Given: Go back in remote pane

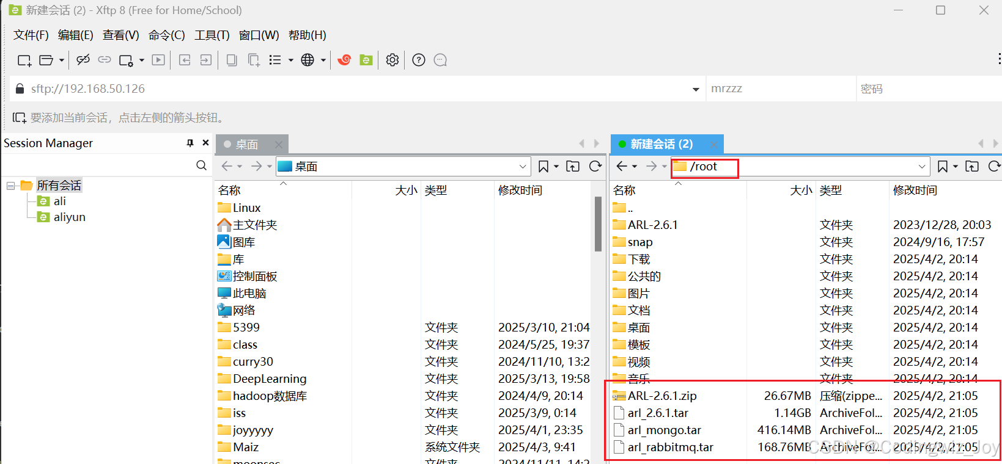Looking at the screenshot, I should tap(622, 166).
